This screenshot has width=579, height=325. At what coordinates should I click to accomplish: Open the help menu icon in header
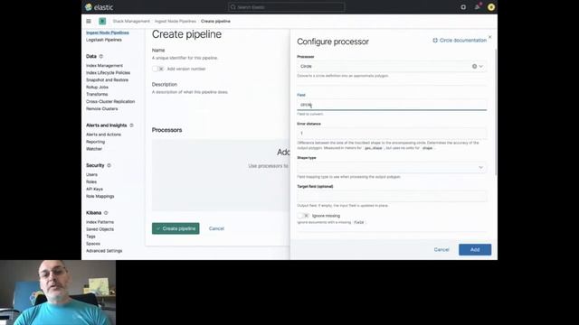coord(463,7)
